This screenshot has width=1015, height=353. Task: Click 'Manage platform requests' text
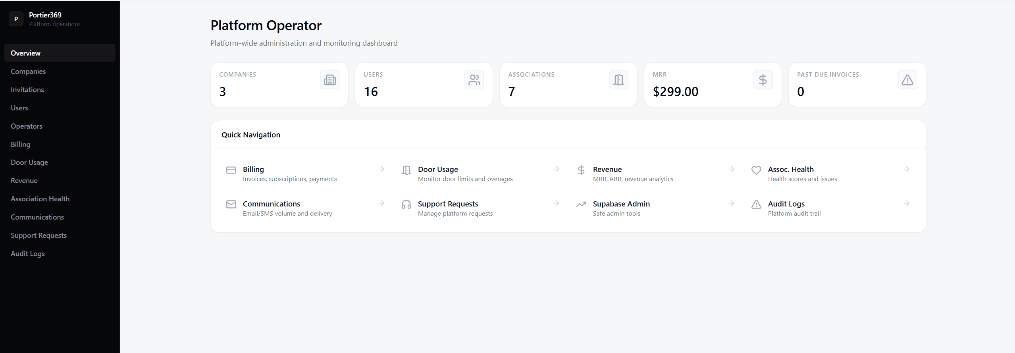coord(455,214)
